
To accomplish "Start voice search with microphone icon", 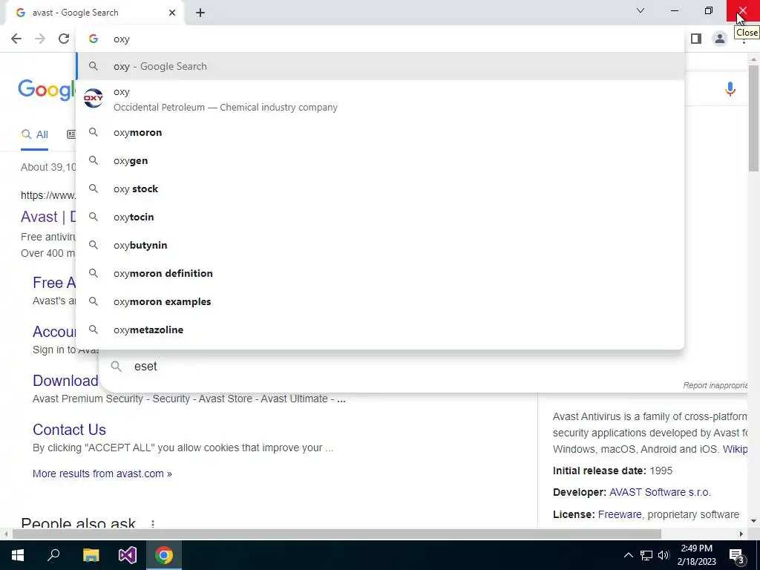I will 730,89.
